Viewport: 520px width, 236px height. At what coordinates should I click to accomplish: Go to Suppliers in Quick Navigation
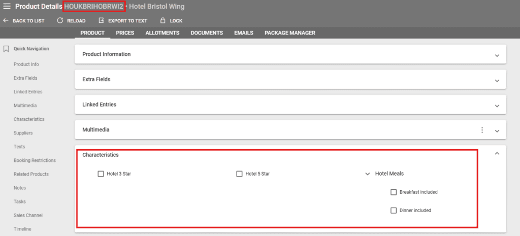point(23,133)
